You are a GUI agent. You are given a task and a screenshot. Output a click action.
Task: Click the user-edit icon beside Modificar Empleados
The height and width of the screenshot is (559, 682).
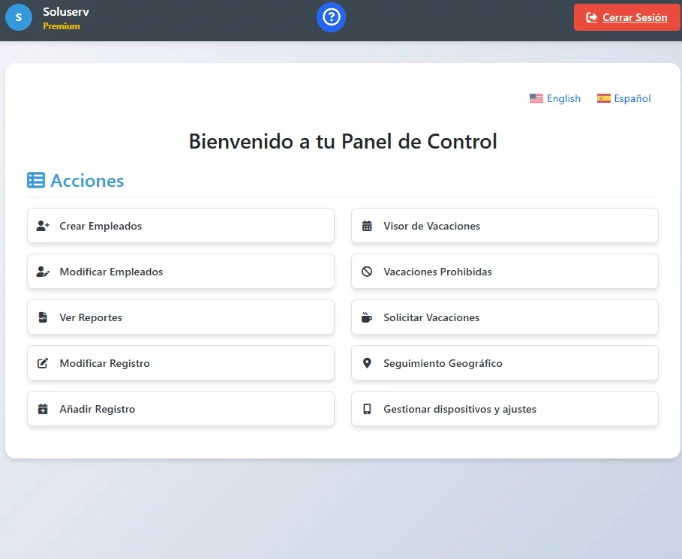[43, 272]
